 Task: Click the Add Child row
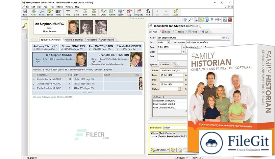click(x=87, y=92)
